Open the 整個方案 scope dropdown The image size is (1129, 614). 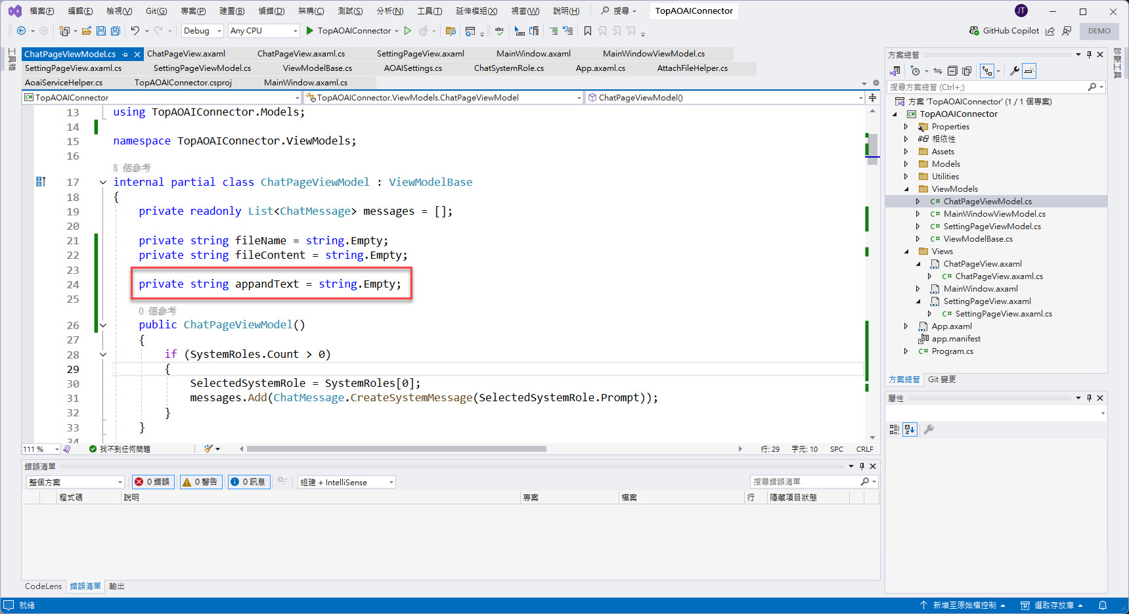[x=74, y=482]
